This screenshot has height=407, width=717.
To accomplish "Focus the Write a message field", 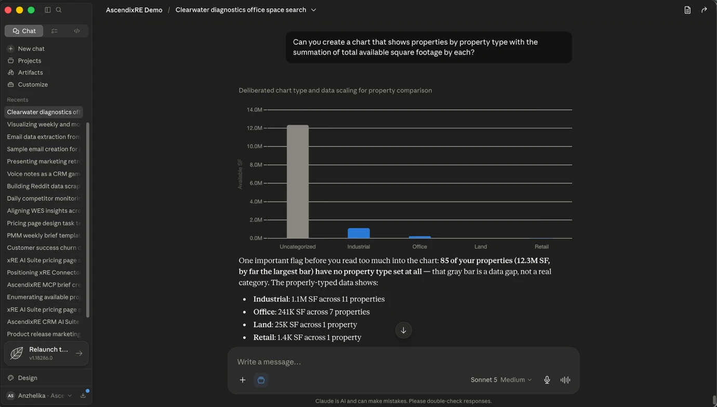I will [403, 362].
